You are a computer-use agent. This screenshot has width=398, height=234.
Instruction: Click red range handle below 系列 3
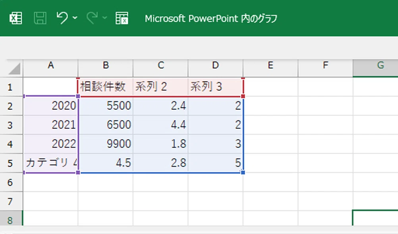[x=243, y=96]
